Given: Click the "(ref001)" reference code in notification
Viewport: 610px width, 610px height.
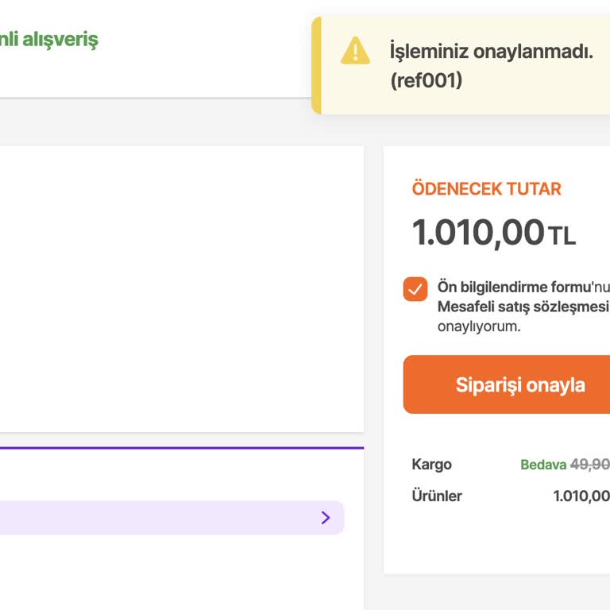Looking at the screenshot, I should point(426,80).
